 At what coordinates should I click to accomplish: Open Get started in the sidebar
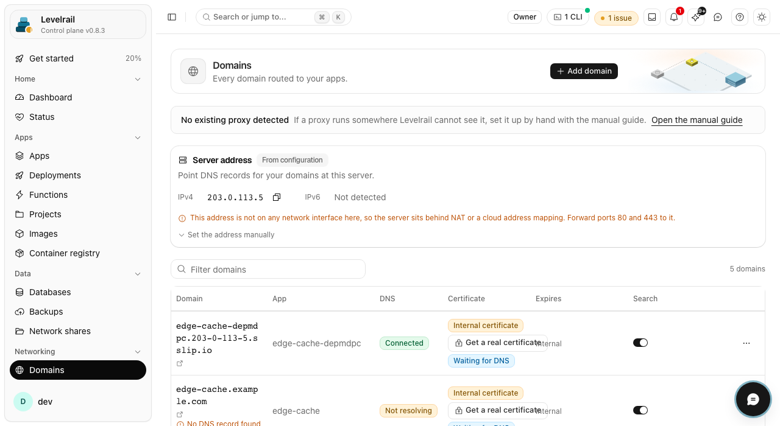(x=78, y=58)
